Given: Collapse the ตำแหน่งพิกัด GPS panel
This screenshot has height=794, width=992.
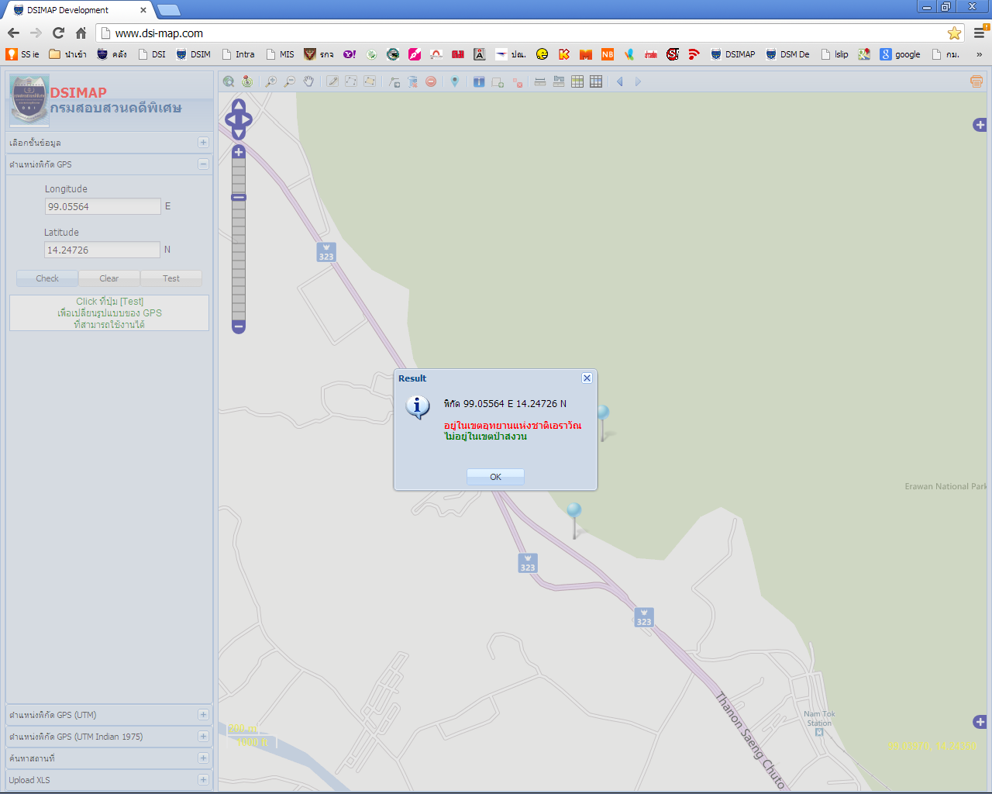Looking at the screenshot, I should [202, 164].
